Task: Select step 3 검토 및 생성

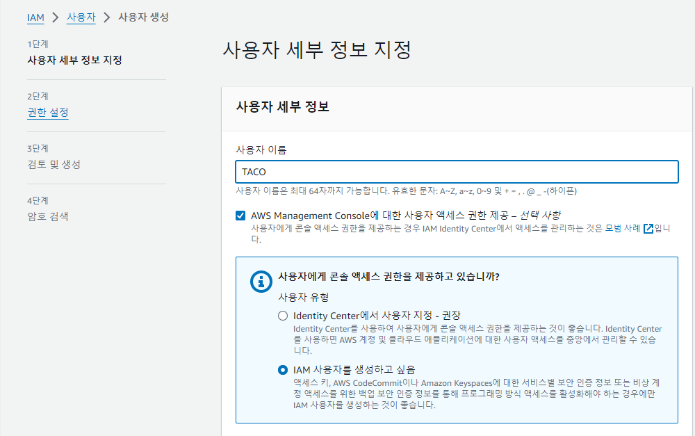Action: click(54, 165)
